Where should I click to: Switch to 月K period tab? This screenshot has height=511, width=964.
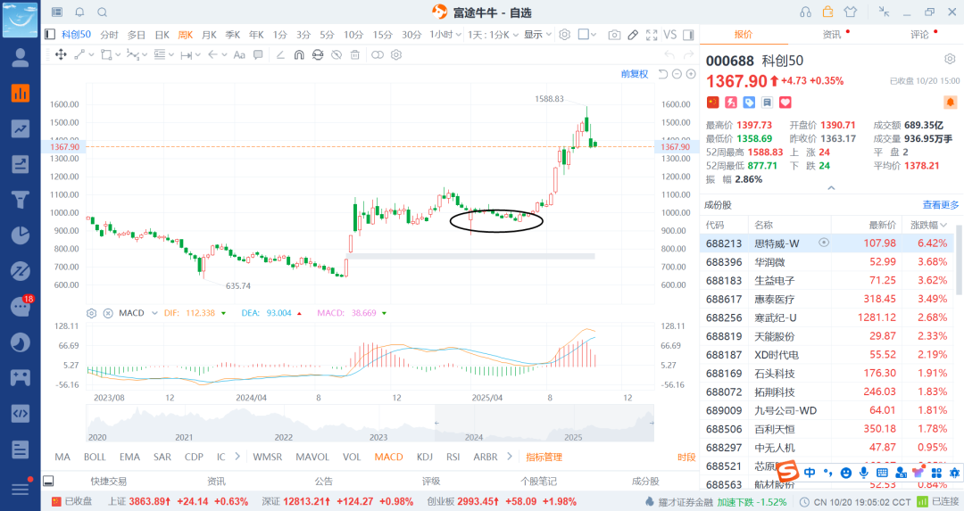209,35
